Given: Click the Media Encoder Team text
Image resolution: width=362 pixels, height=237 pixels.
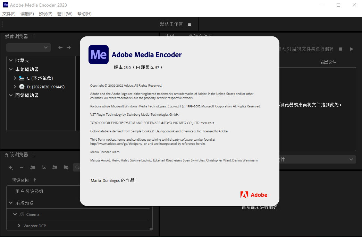Looking at the screenshot, I should (105, 152).
